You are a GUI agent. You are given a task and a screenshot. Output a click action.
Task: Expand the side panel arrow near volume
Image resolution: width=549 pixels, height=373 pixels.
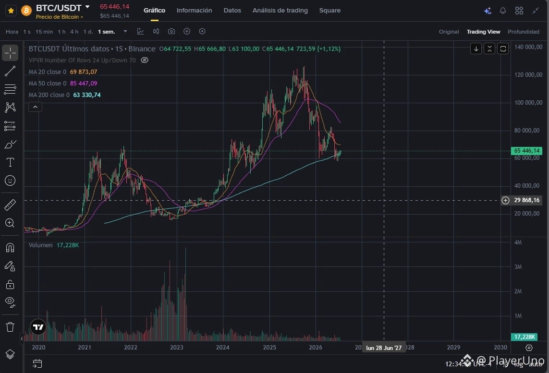click(22, 338)
